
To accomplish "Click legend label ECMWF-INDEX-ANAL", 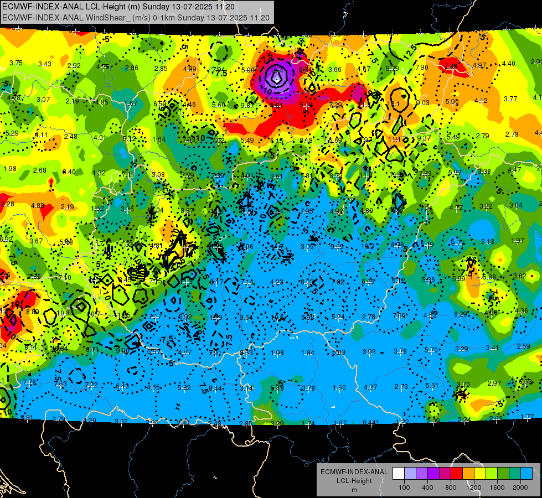I will click(354, 472).
